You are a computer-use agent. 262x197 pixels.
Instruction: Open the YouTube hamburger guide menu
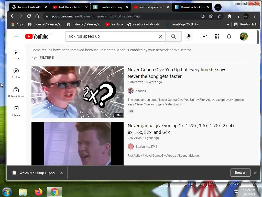tap(16, 36)
